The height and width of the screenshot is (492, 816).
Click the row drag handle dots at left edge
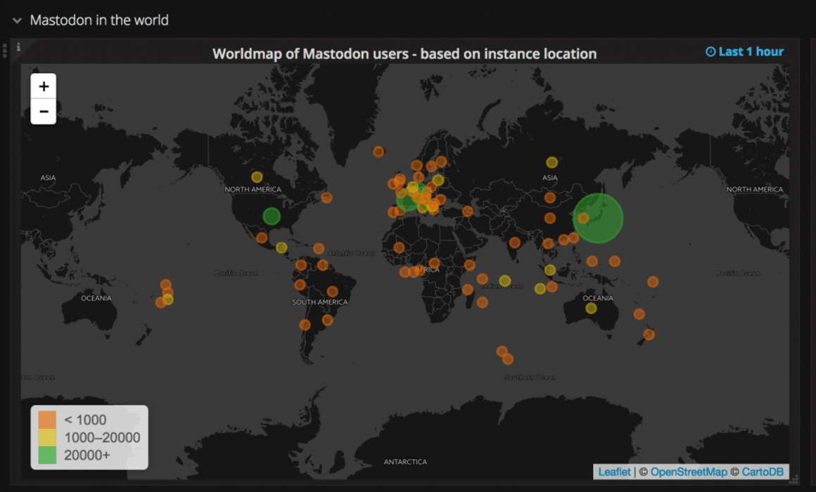coord(5,51)
